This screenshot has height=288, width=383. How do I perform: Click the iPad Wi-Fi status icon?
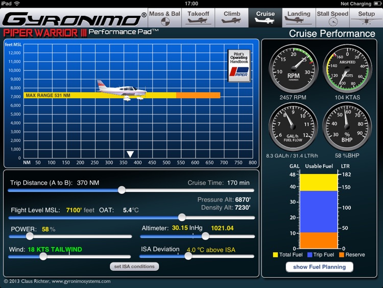click(x=17, y=4)
